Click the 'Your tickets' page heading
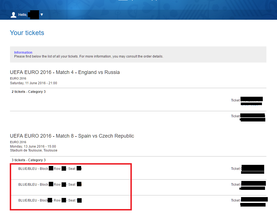Screen dimensions: 277x216 (x=27, y=33)
